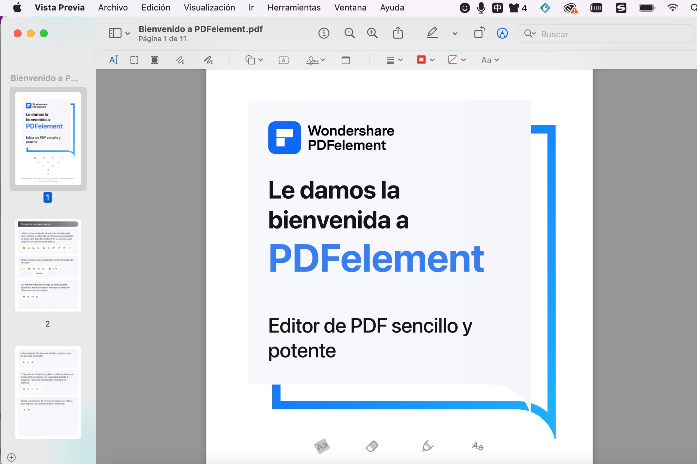Zoom out of the page
This screenshot has height=464, width=697.
tap(349, 33)
